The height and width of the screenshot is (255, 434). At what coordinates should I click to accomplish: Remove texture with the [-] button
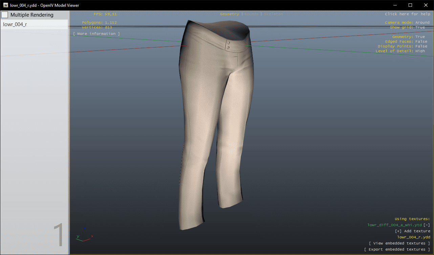point(427,225)
